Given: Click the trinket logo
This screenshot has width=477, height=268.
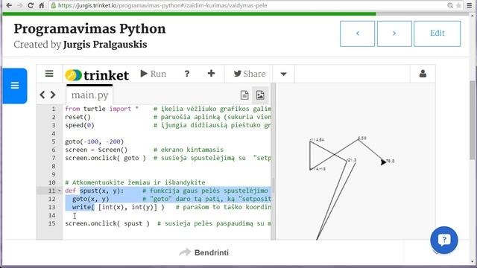Looking at the screenshot, I should point(97,74).
